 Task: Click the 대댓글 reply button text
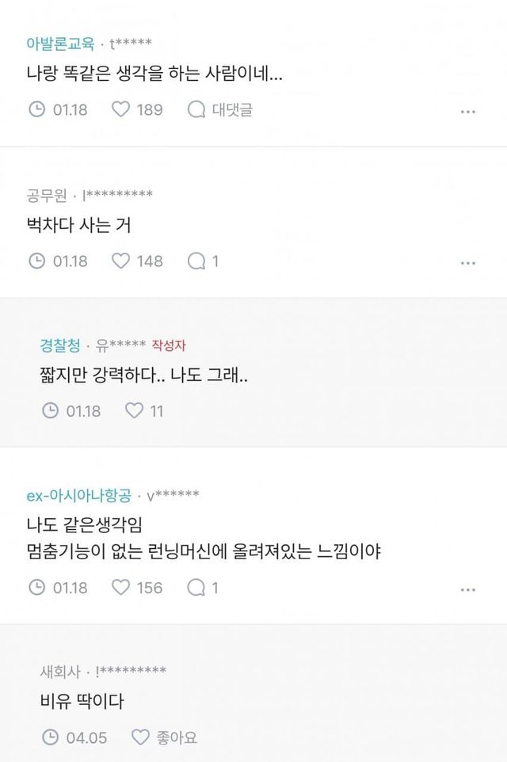click(x=232, y=109)
